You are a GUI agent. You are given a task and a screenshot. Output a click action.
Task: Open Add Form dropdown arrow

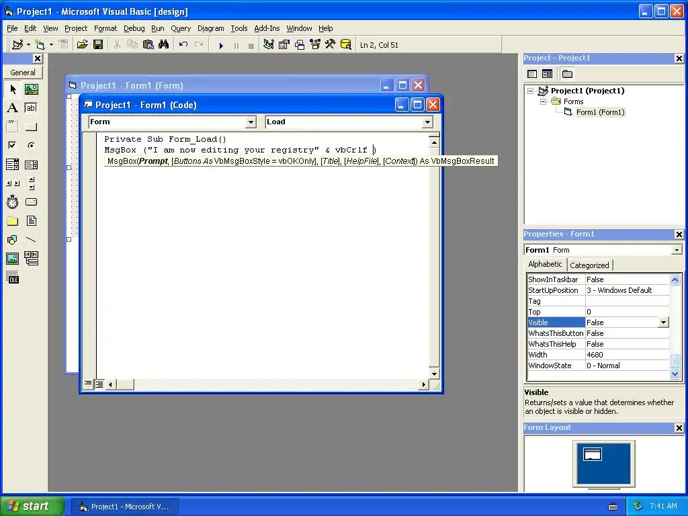pos(51,45)
